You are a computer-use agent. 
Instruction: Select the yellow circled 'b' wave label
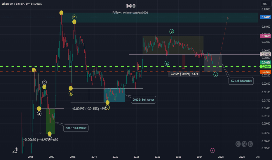coord(74,17)
